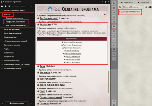Open the Playlists music-note tab

tap(114, 45)
